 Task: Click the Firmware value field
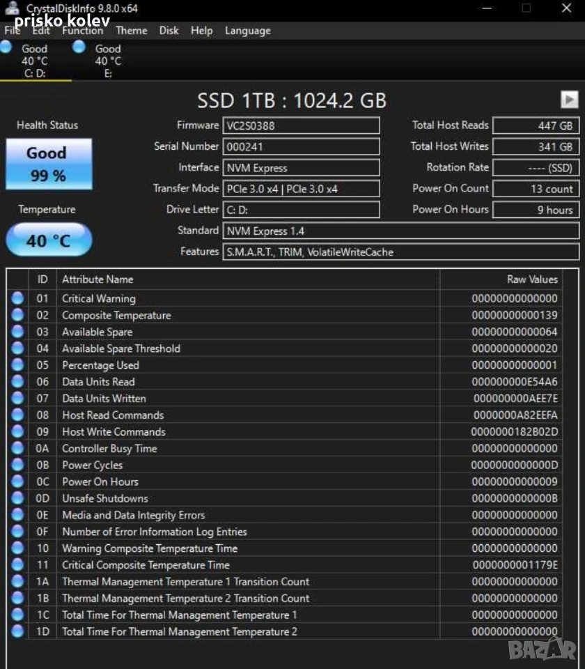(x=301, y=125)
